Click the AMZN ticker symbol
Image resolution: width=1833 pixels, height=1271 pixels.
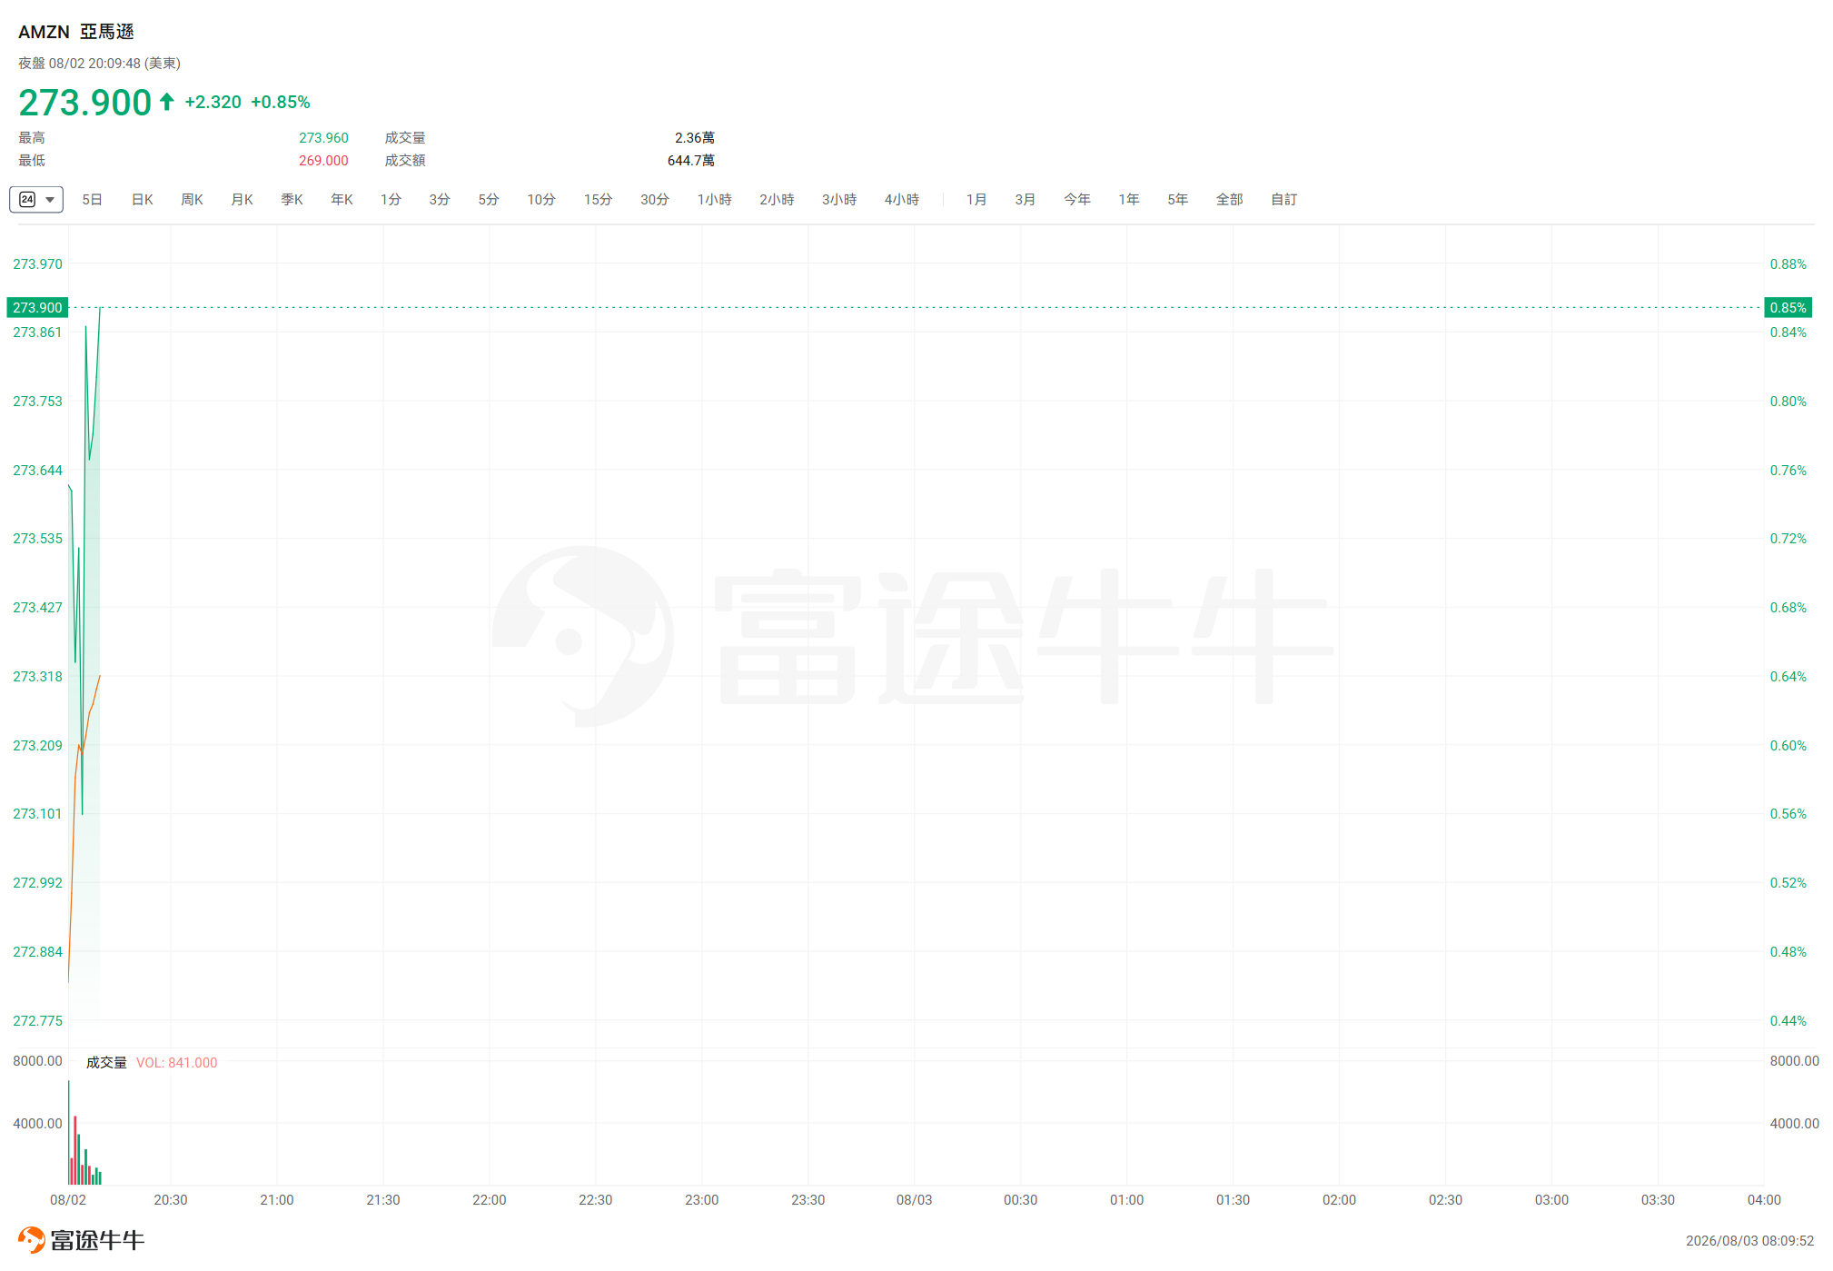[44, 32]
